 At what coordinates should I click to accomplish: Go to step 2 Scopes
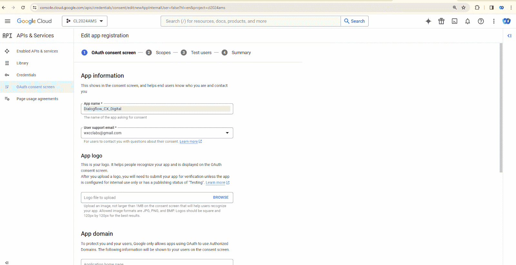(158, 53)
